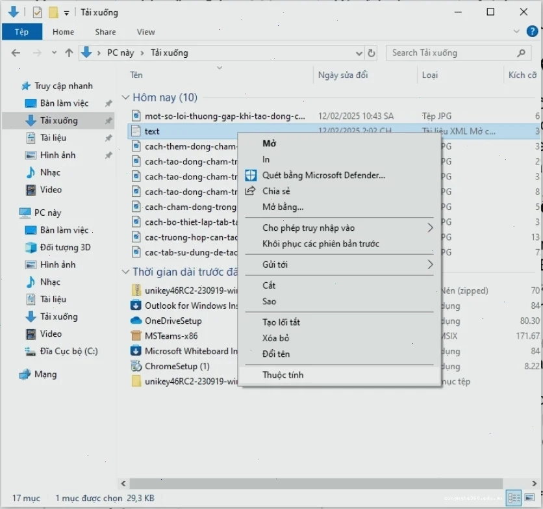Select Truy cập nhanh in navigation pane

(x=64, y=86)
